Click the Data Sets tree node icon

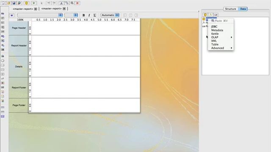pyautogui.click(x=204, y=19)
